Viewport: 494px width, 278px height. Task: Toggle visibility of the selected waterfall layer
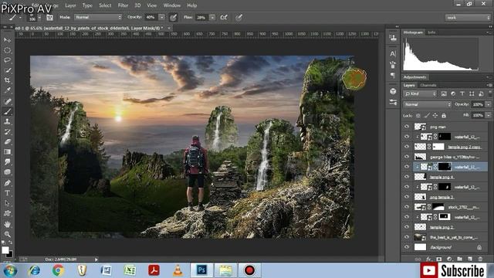(407, 167)
